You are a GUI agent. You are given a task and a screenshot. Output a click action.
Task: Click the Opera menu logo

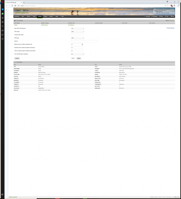click(3, 2)
